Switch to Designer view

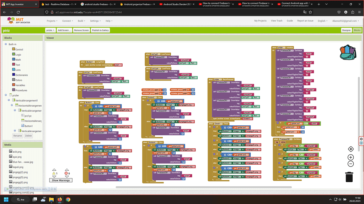tap(346, 30)
